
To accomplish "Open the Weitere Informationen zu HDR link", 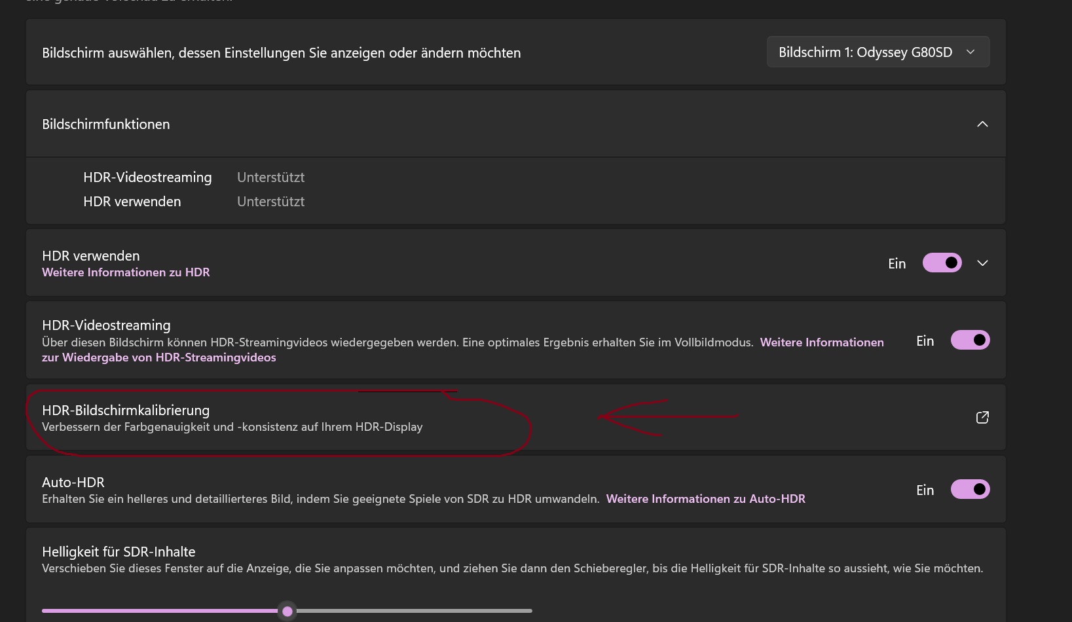I will click(x=126, y=272).
